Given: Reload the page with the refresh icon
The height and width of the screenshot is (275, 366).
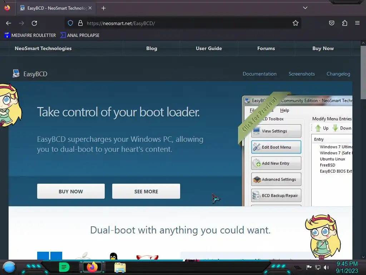Looking at the screenshot, I should coord(34,23).
